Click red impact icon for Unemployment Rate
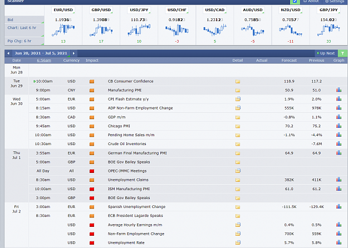Screen dimensions: 348x248 click(x=92, y=243)
